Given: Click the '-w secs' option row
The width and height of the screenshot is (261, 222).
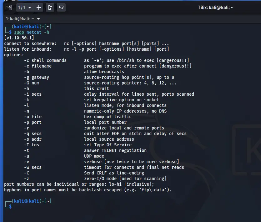Looking at the screenshot, I should click(104, 167).
